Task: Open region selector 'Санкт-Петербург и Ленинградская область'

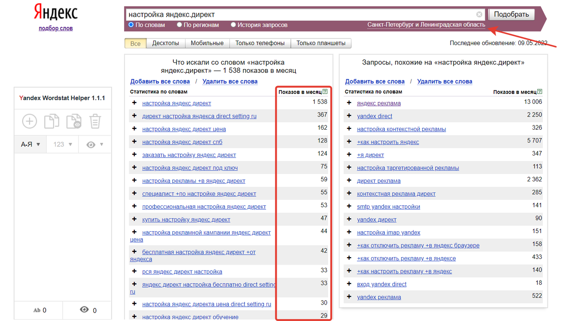Action: point(426,25)
